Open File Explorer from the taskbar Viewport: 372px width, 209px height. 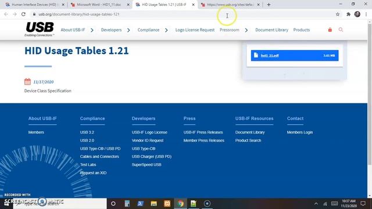point(153,204)
